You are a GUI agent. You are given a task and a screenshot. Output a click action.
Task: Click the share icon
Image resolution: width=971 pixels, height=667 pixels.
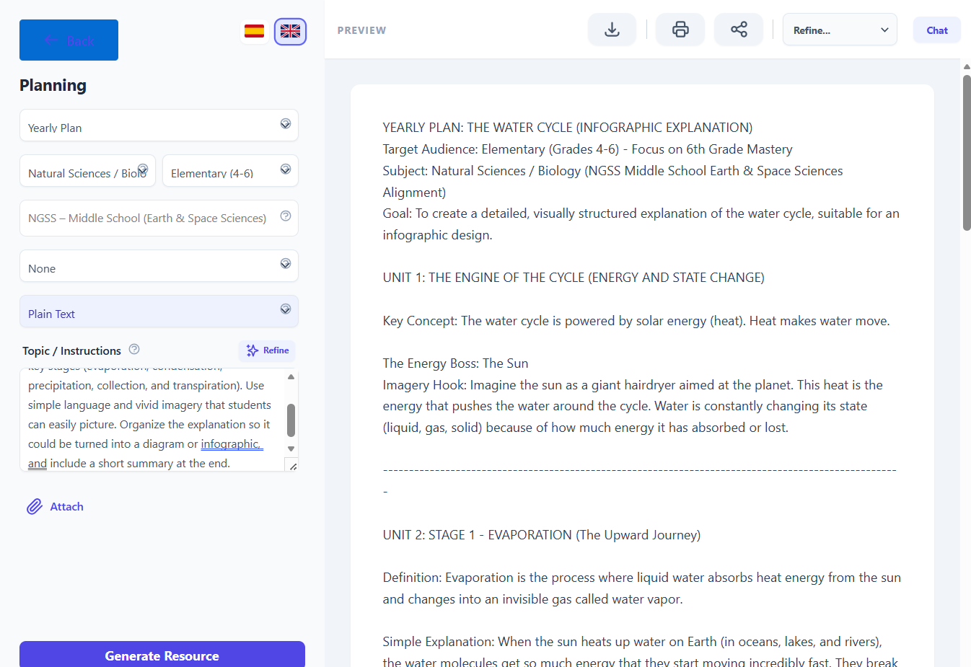click(738, 30)
